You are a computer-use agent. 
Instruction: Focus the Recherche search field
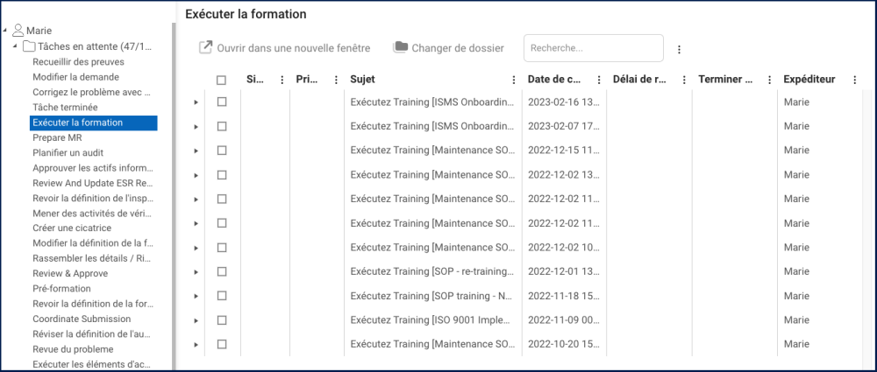(x=593, y=49)
